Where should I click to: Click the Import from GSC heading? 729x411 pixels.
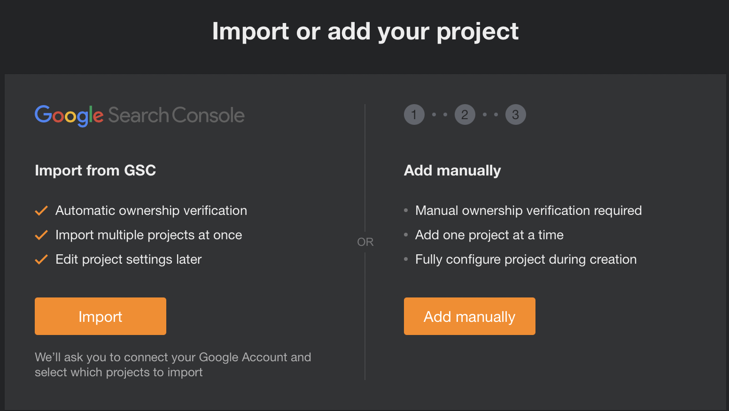(x=95, y=170)
